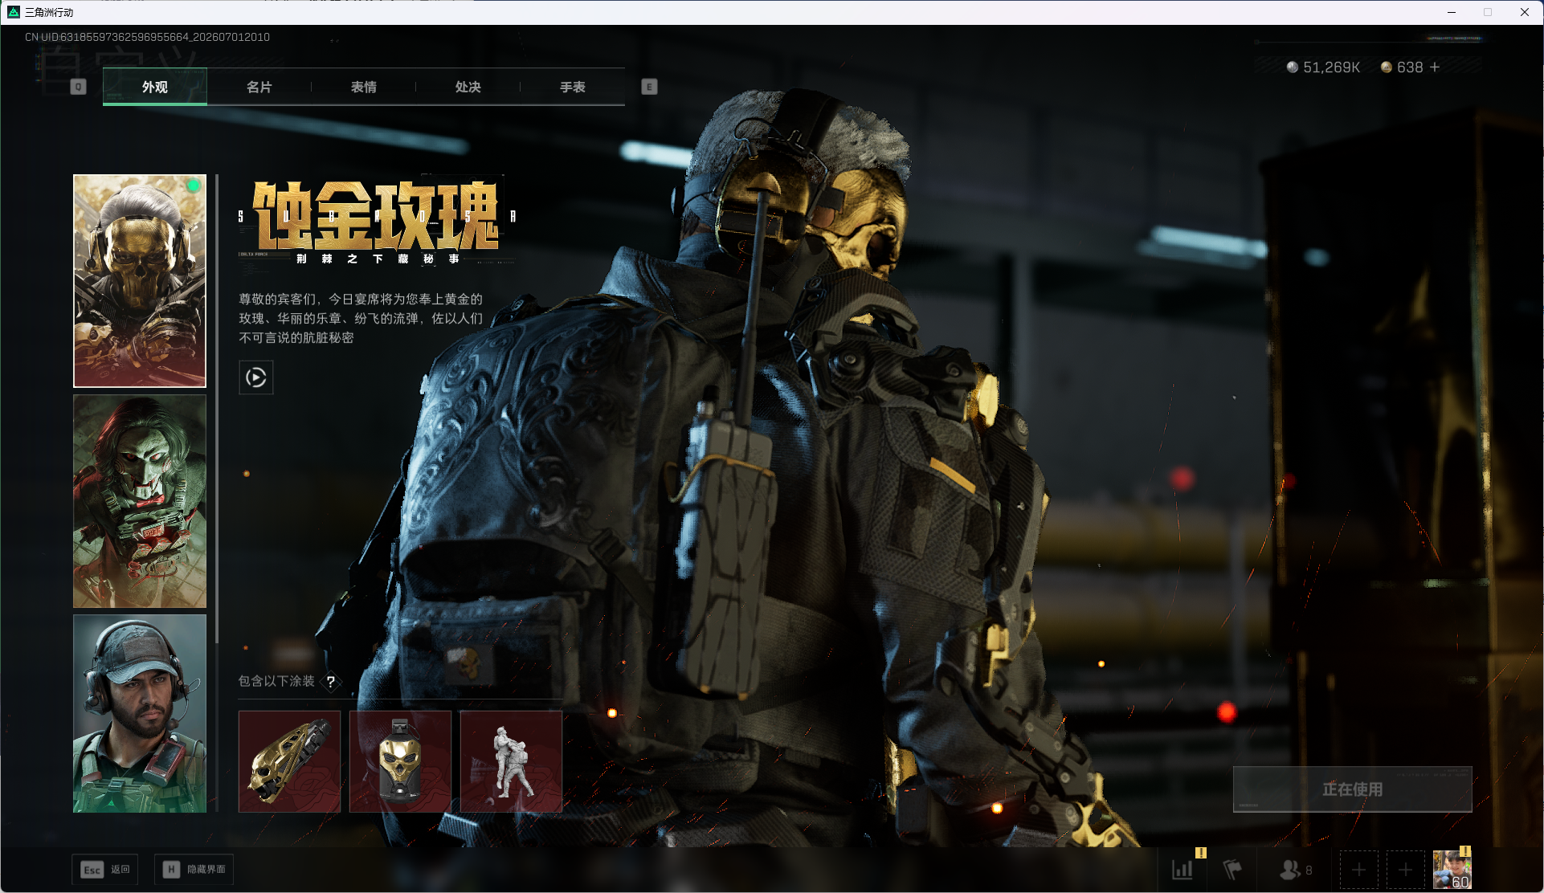Play the skin preview video
The image size is (1544, 893).
(256, 377)
